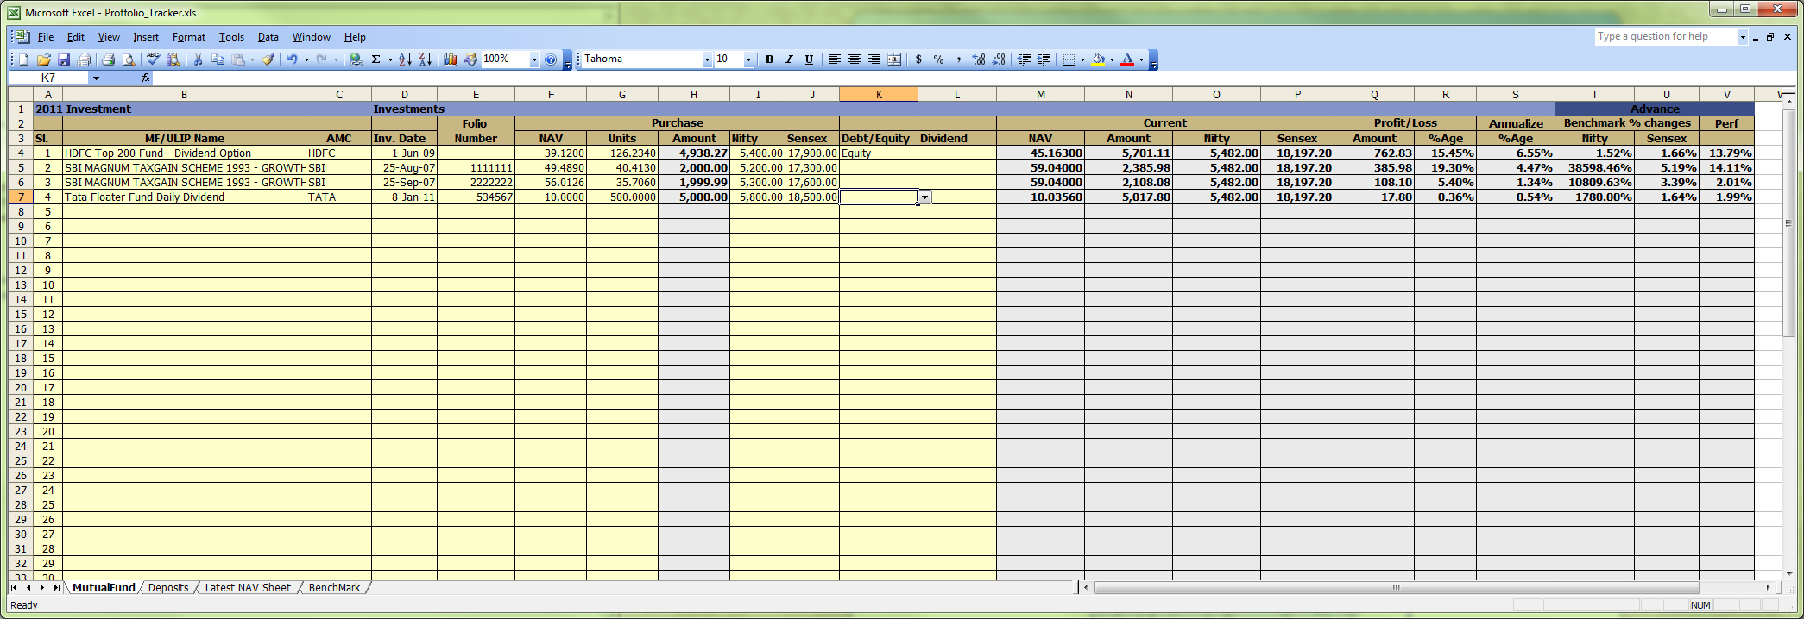Viewport: 1804px width, 619px height.
Task: Open the Chart Wizard icon
Action: (x=451, y=59)
